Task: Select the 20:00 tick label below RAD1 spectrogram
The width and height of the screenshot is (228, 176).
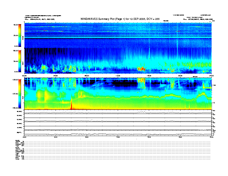Action: pyautogui.click(x=180, y=76)
